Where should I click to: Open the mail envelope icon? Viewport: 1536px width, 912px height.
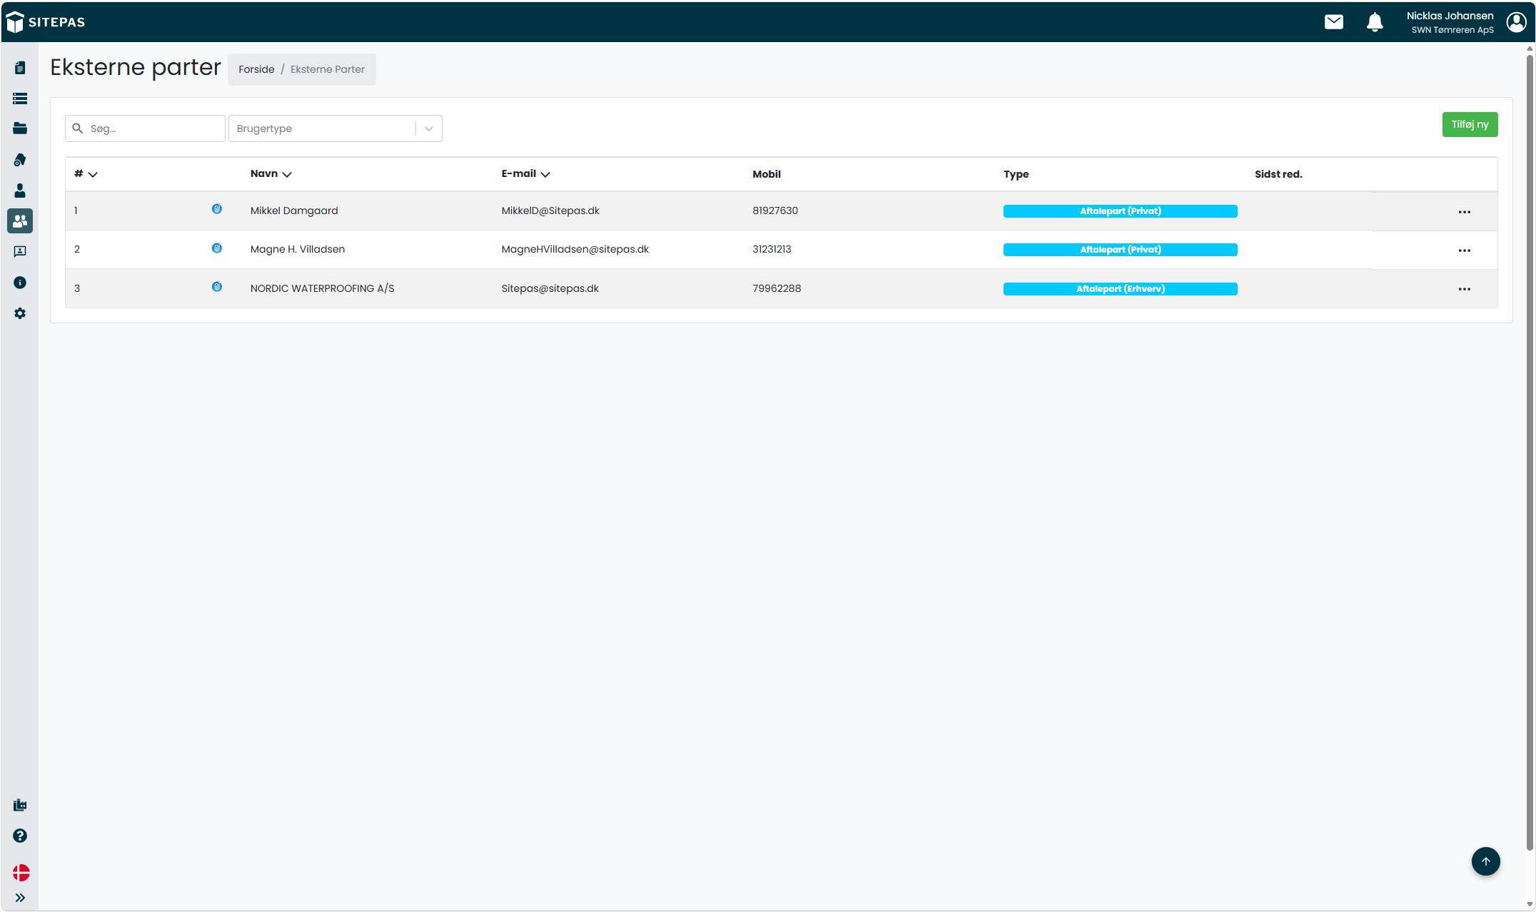click(1334, 22)
